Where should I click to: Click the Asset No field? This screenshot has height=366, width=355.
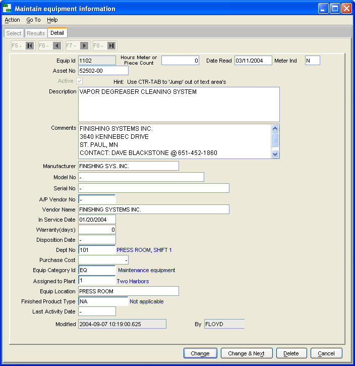[x=103, y=71]
